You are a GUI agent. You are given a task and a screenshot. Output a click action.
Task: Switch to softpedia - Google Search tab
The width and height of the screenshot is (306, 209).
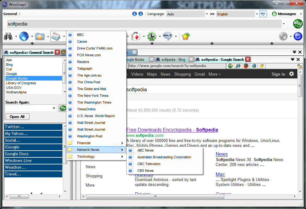point(222,60)
